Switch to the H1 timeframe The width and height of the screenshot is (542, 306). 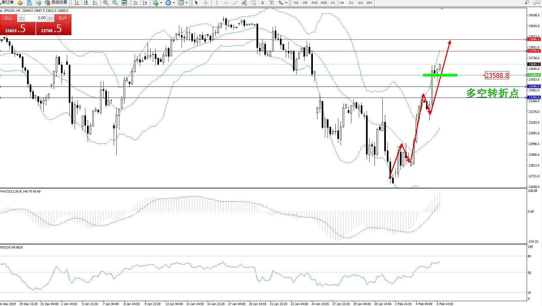[x=333, y=3]
